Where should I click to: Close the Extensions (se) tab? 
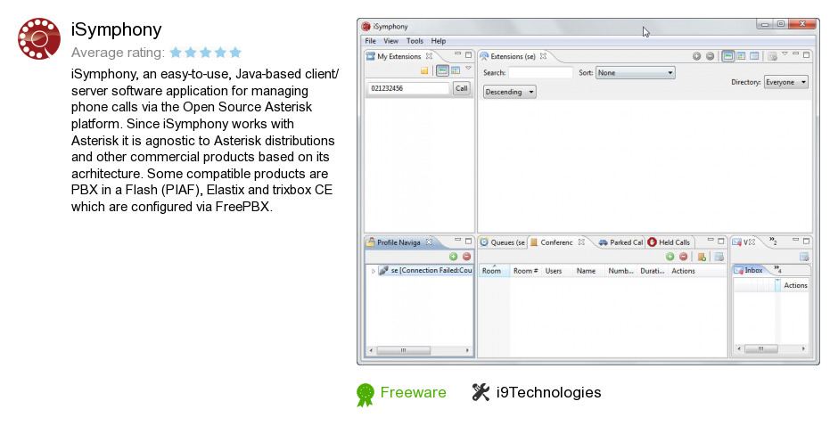click(543, 56)
